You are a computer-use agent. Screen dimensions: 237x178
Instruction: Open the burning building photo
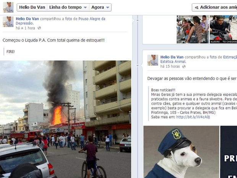[x=65, y=119]
